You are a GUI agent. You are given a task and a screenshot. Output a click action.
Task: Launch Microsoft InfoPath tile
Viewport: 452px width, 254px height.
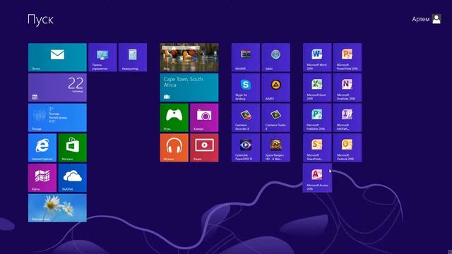[x=347, y=118]
